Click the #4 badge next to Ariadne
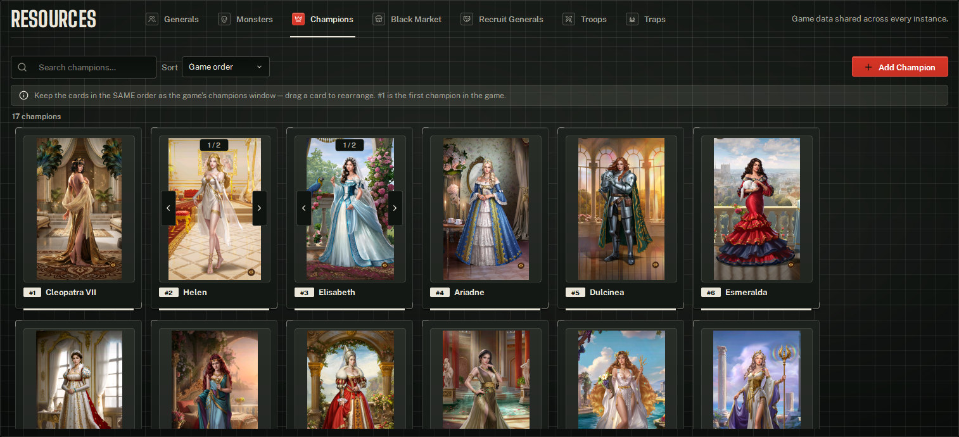 point(440,293)
